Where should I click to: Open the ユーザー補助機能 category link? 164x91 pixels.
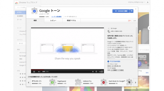57,16
